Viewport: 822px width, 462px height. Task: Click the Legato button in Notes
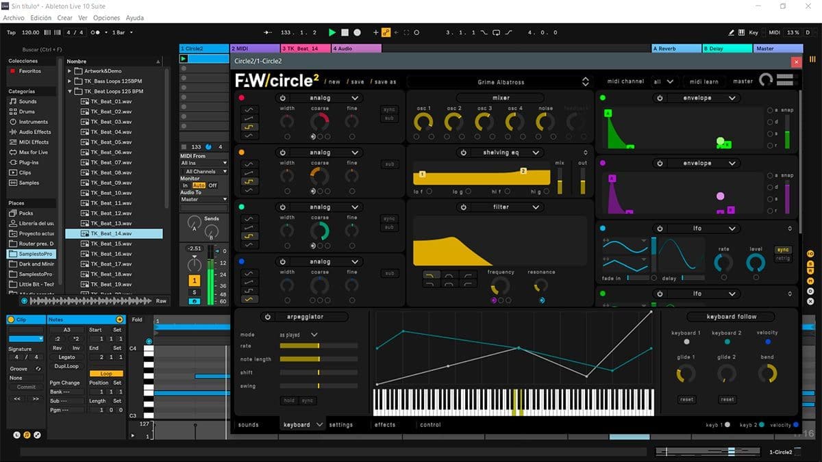coord(67,357)
